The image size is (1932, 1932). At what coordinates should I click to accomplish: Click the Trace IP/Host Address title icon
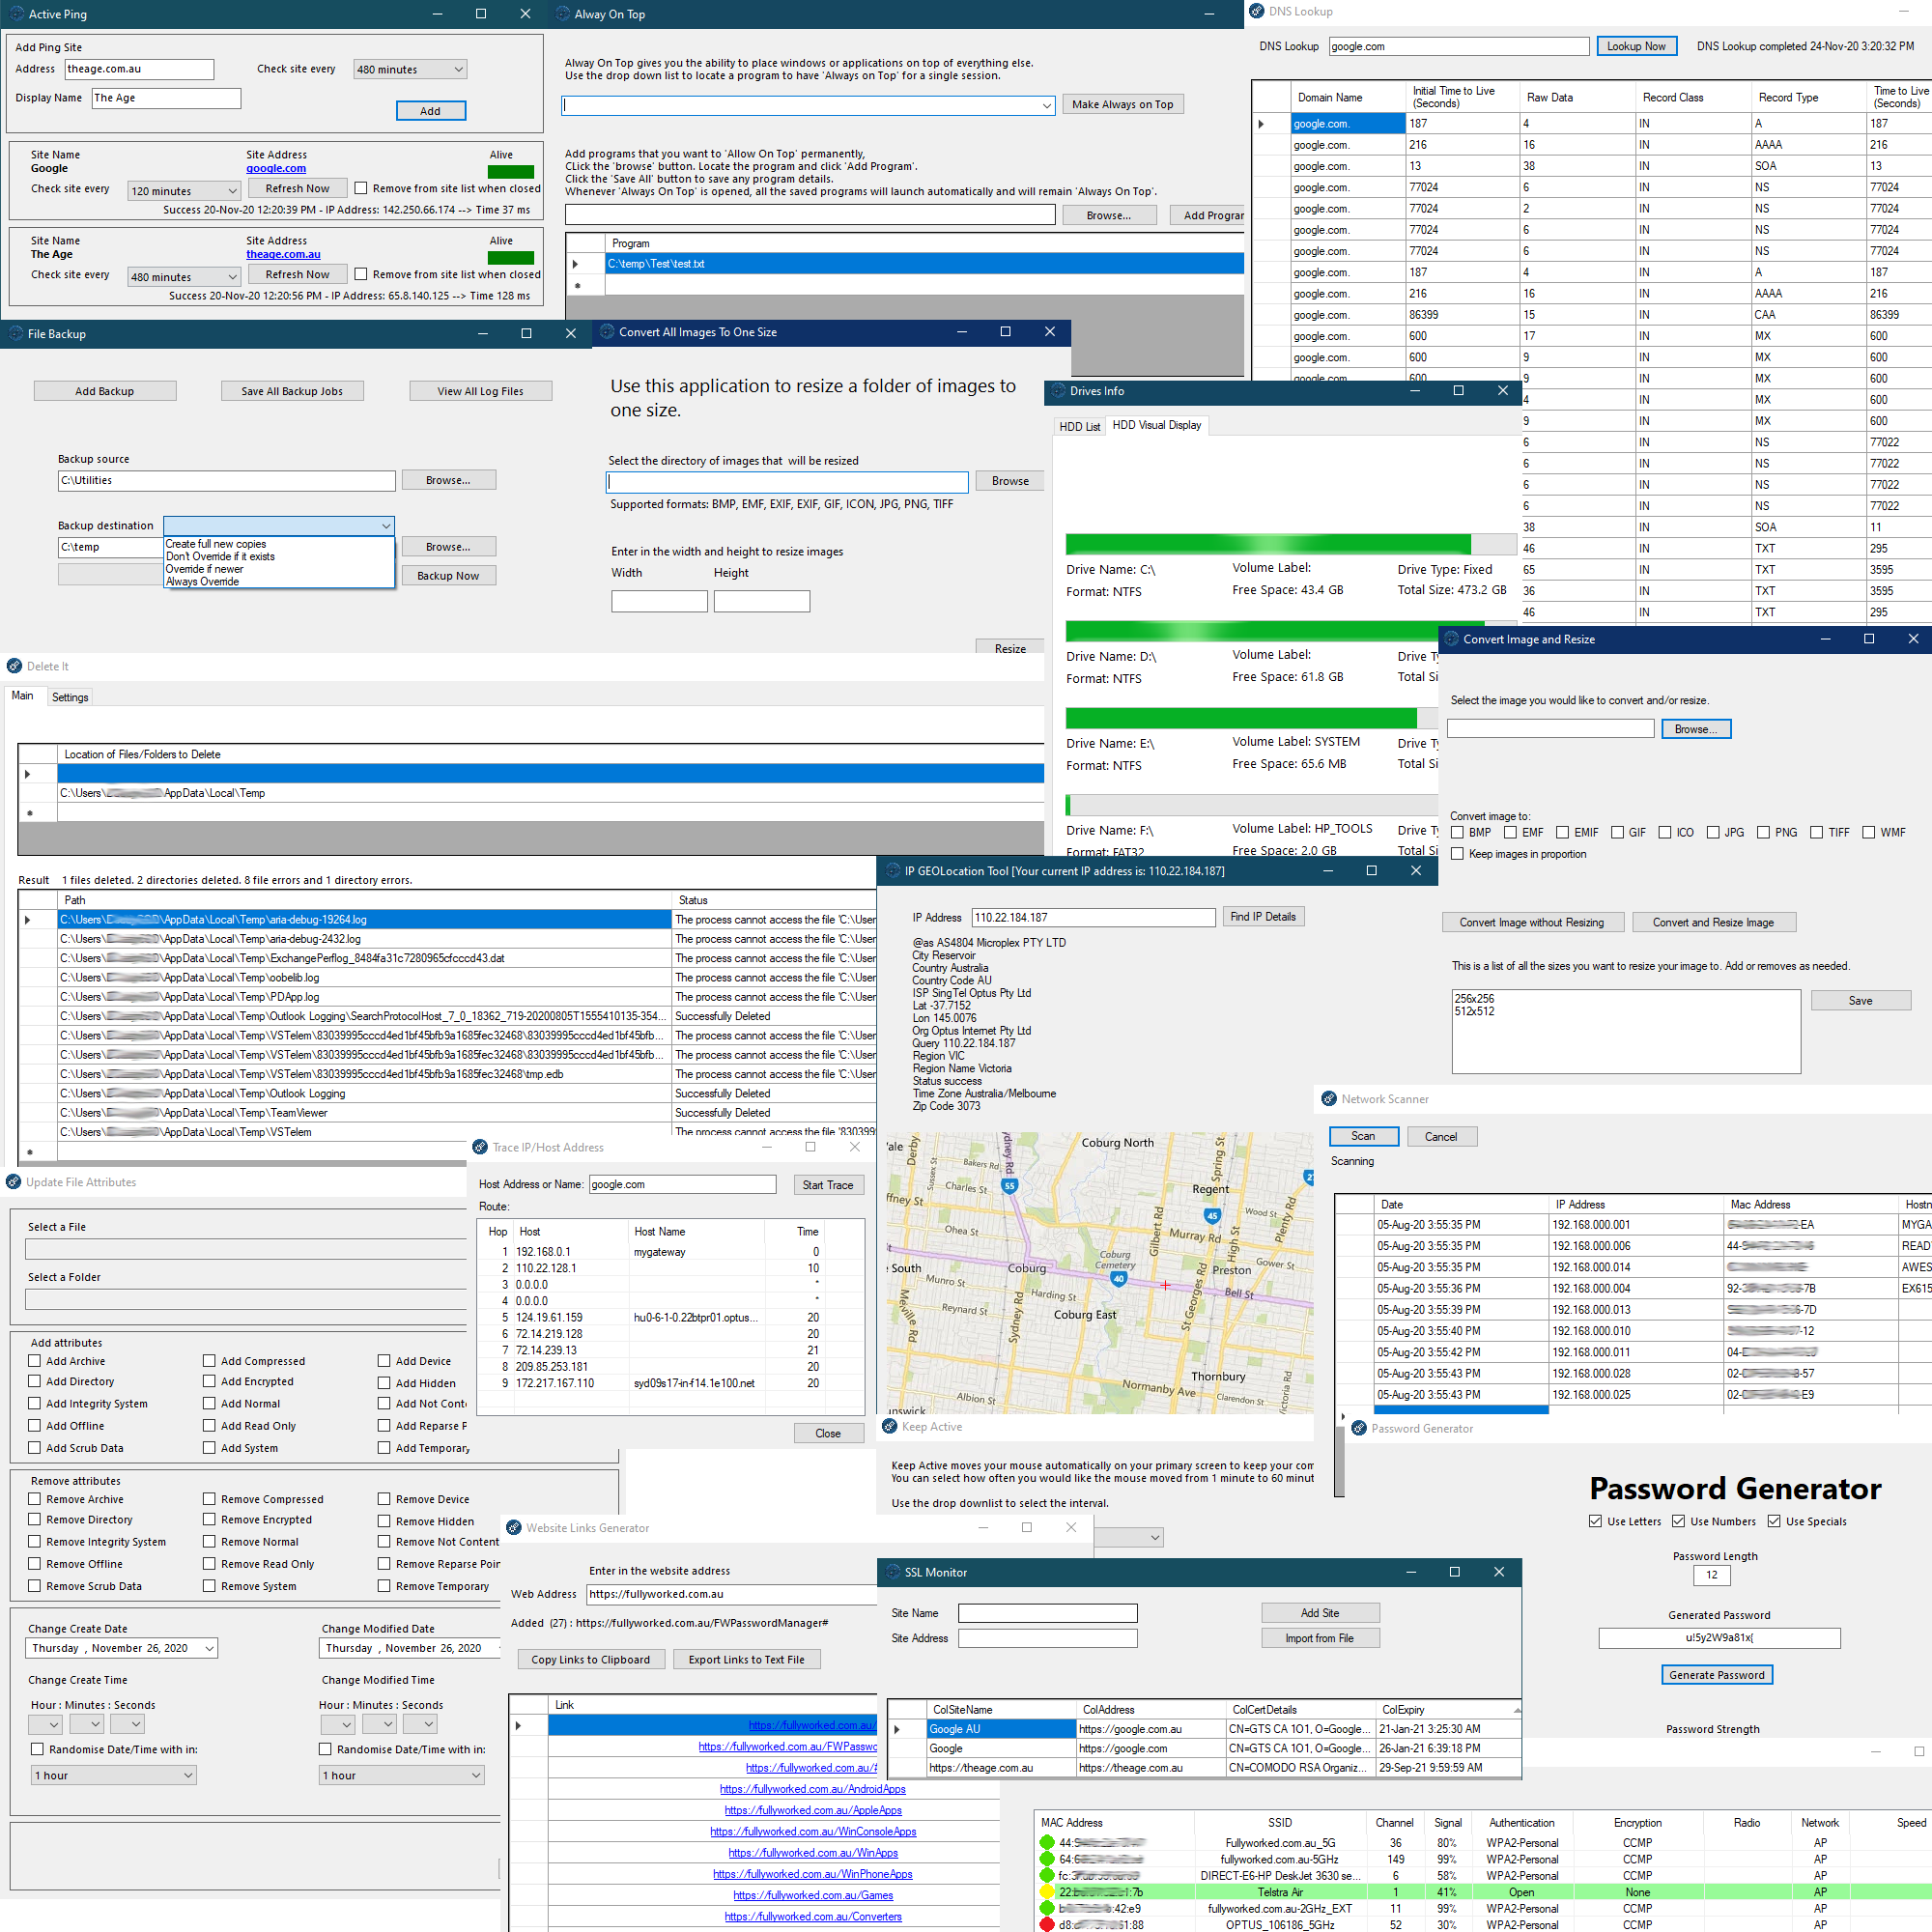pos(480,1147)
